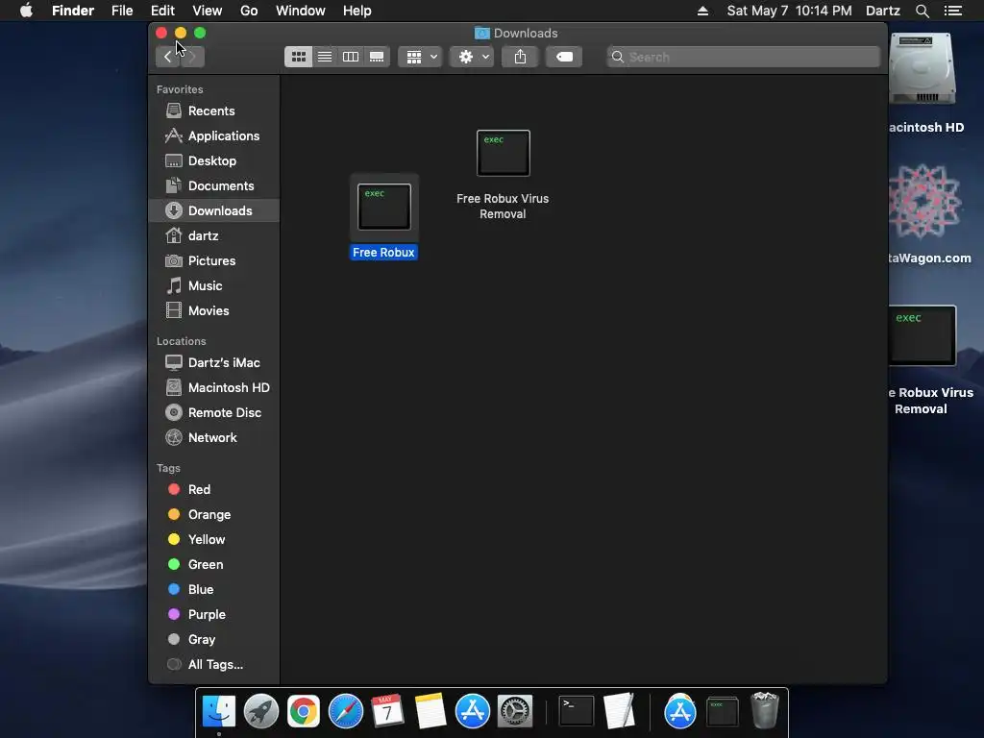Open Launchpad from the Dock

click(261, 712)
